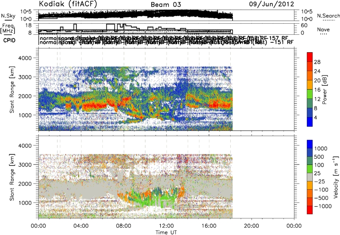Screen dimensions: 340x235
Task: Click the '2000' tick of power panel
Action: [x=25, y=96]
